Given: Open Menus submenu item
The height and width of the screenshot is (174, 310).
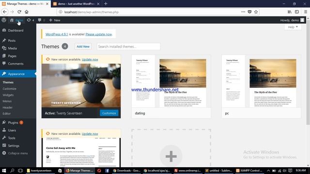Looking at the screenshot, I should [7, 101].
